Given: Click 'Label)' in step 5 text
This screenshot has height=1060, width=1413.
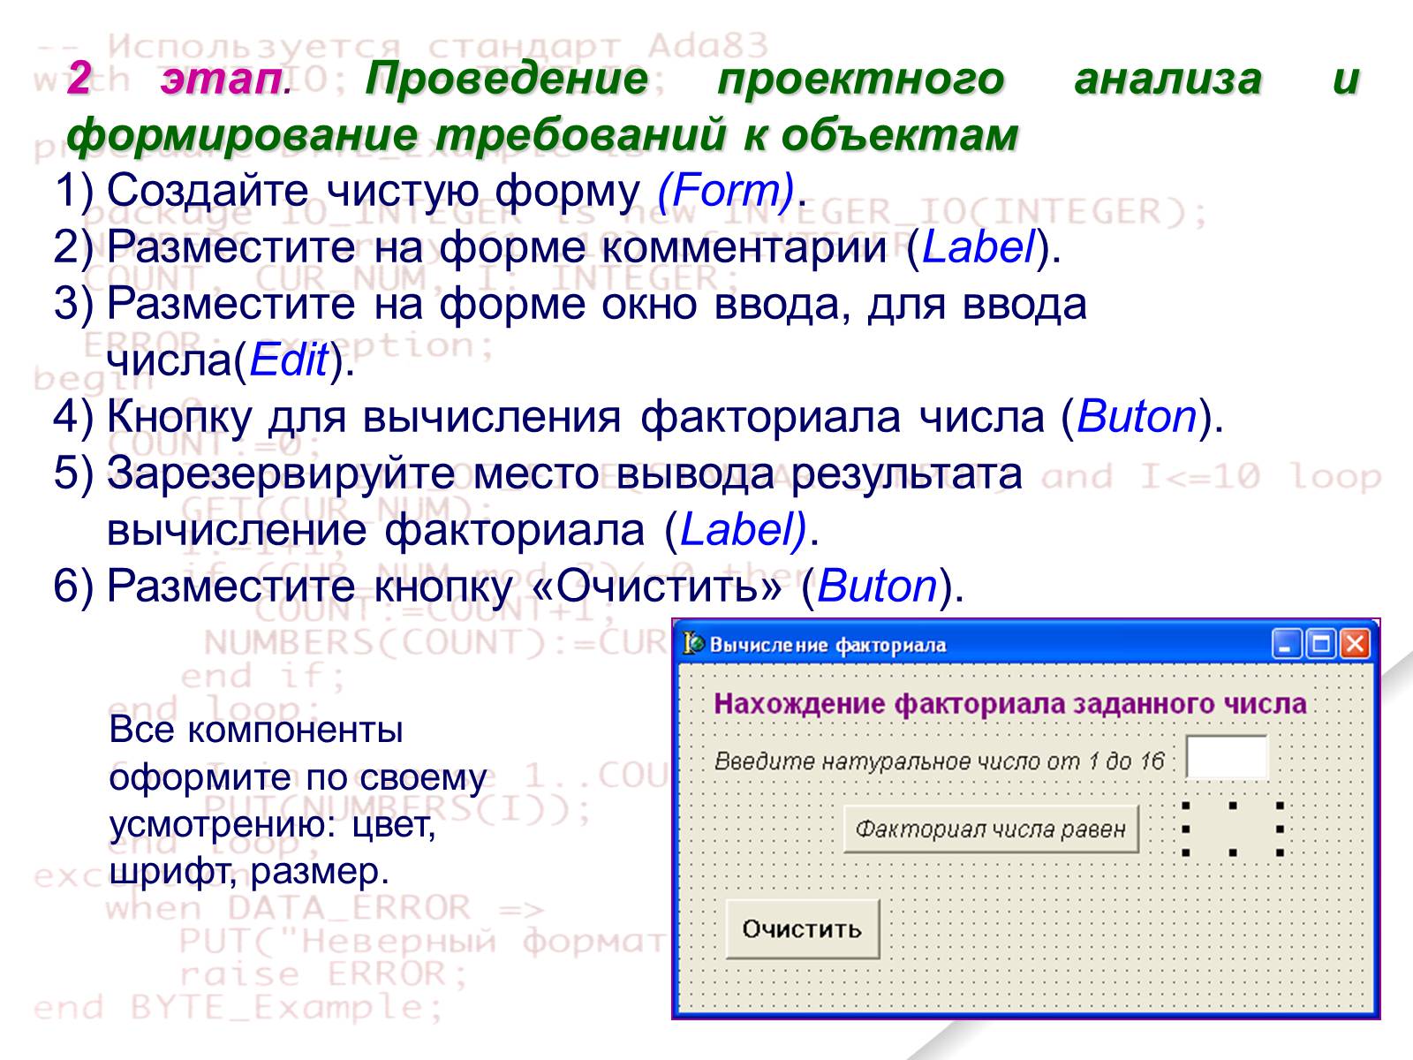Looking at the screenshot, I should pyautogui.click(x=743, y=530).
